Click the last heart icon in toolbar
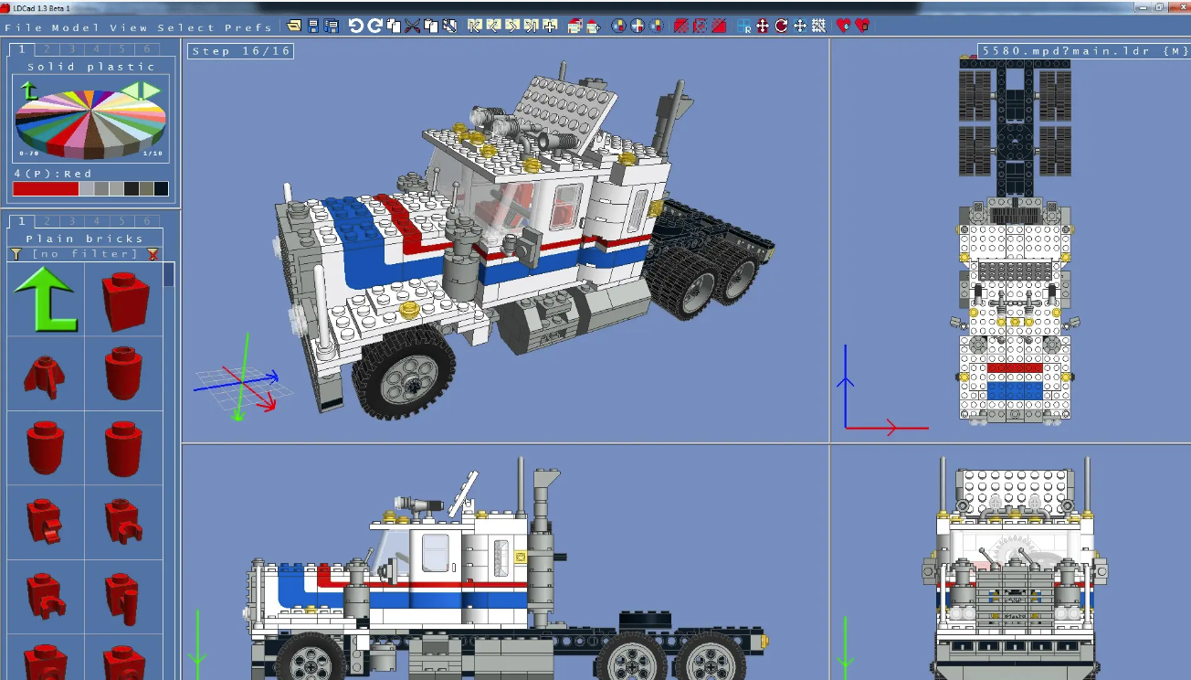 click(x=862, y=26)
